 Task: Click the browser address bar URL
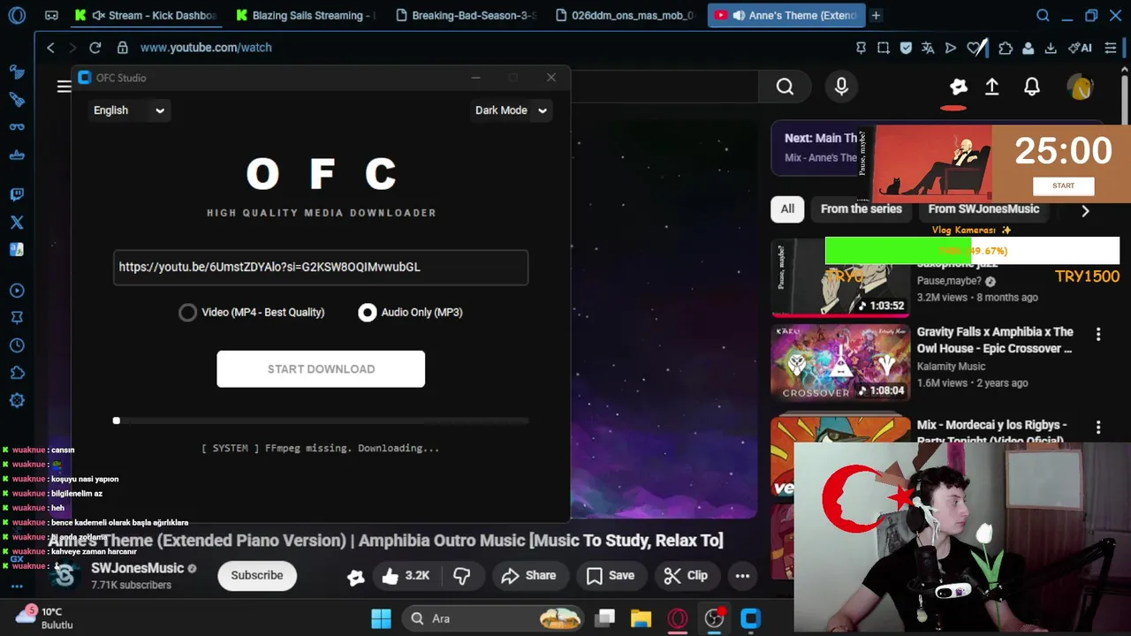point(206,48)
